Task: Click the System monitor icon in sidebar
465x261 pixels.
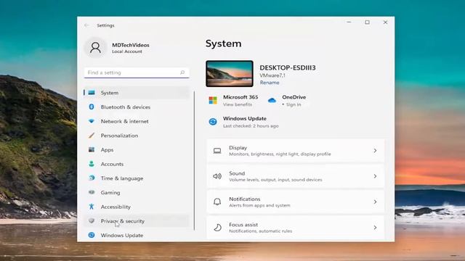Action: (92, 93)
